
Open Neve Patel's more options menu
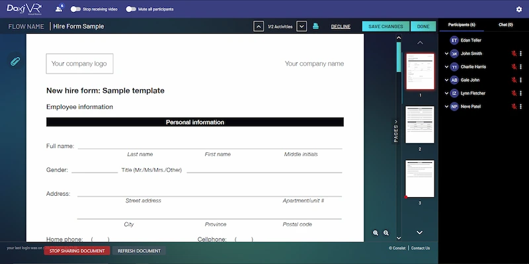tap(521, 107)
